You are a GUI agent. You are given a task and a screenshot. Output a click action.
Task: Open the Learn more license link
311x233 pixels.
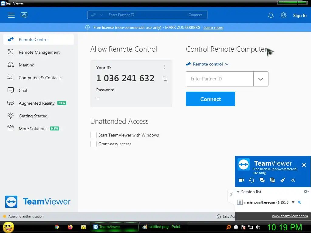pos(213,28)
